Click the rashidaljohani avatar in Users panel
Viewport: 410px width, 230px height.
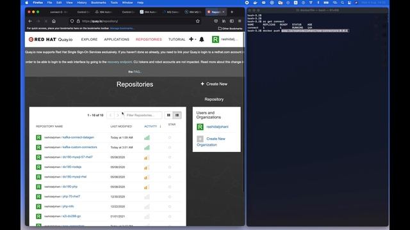tap(200, 126)
